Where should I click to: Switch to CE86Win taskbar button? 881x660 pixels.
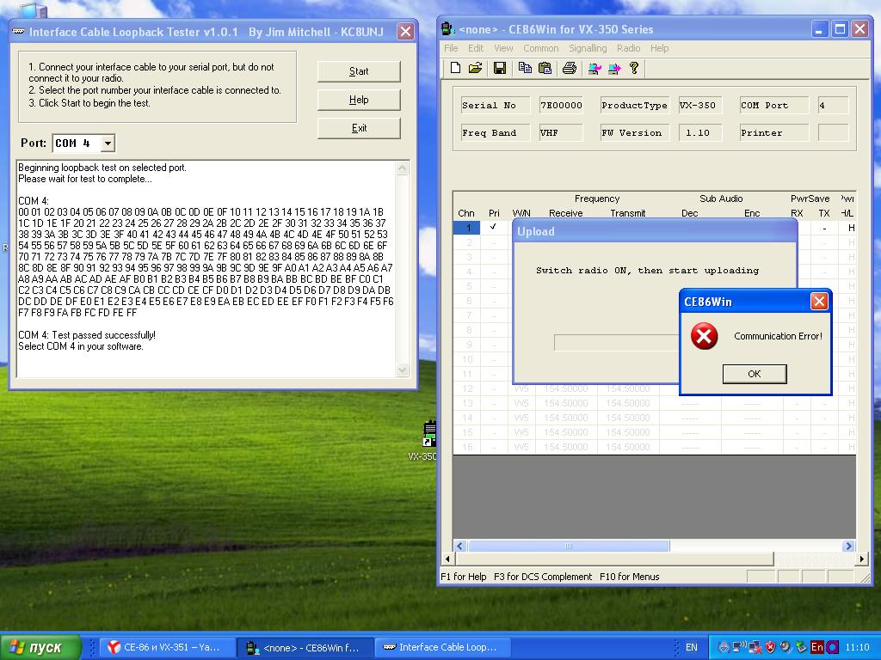coord(304,647)
